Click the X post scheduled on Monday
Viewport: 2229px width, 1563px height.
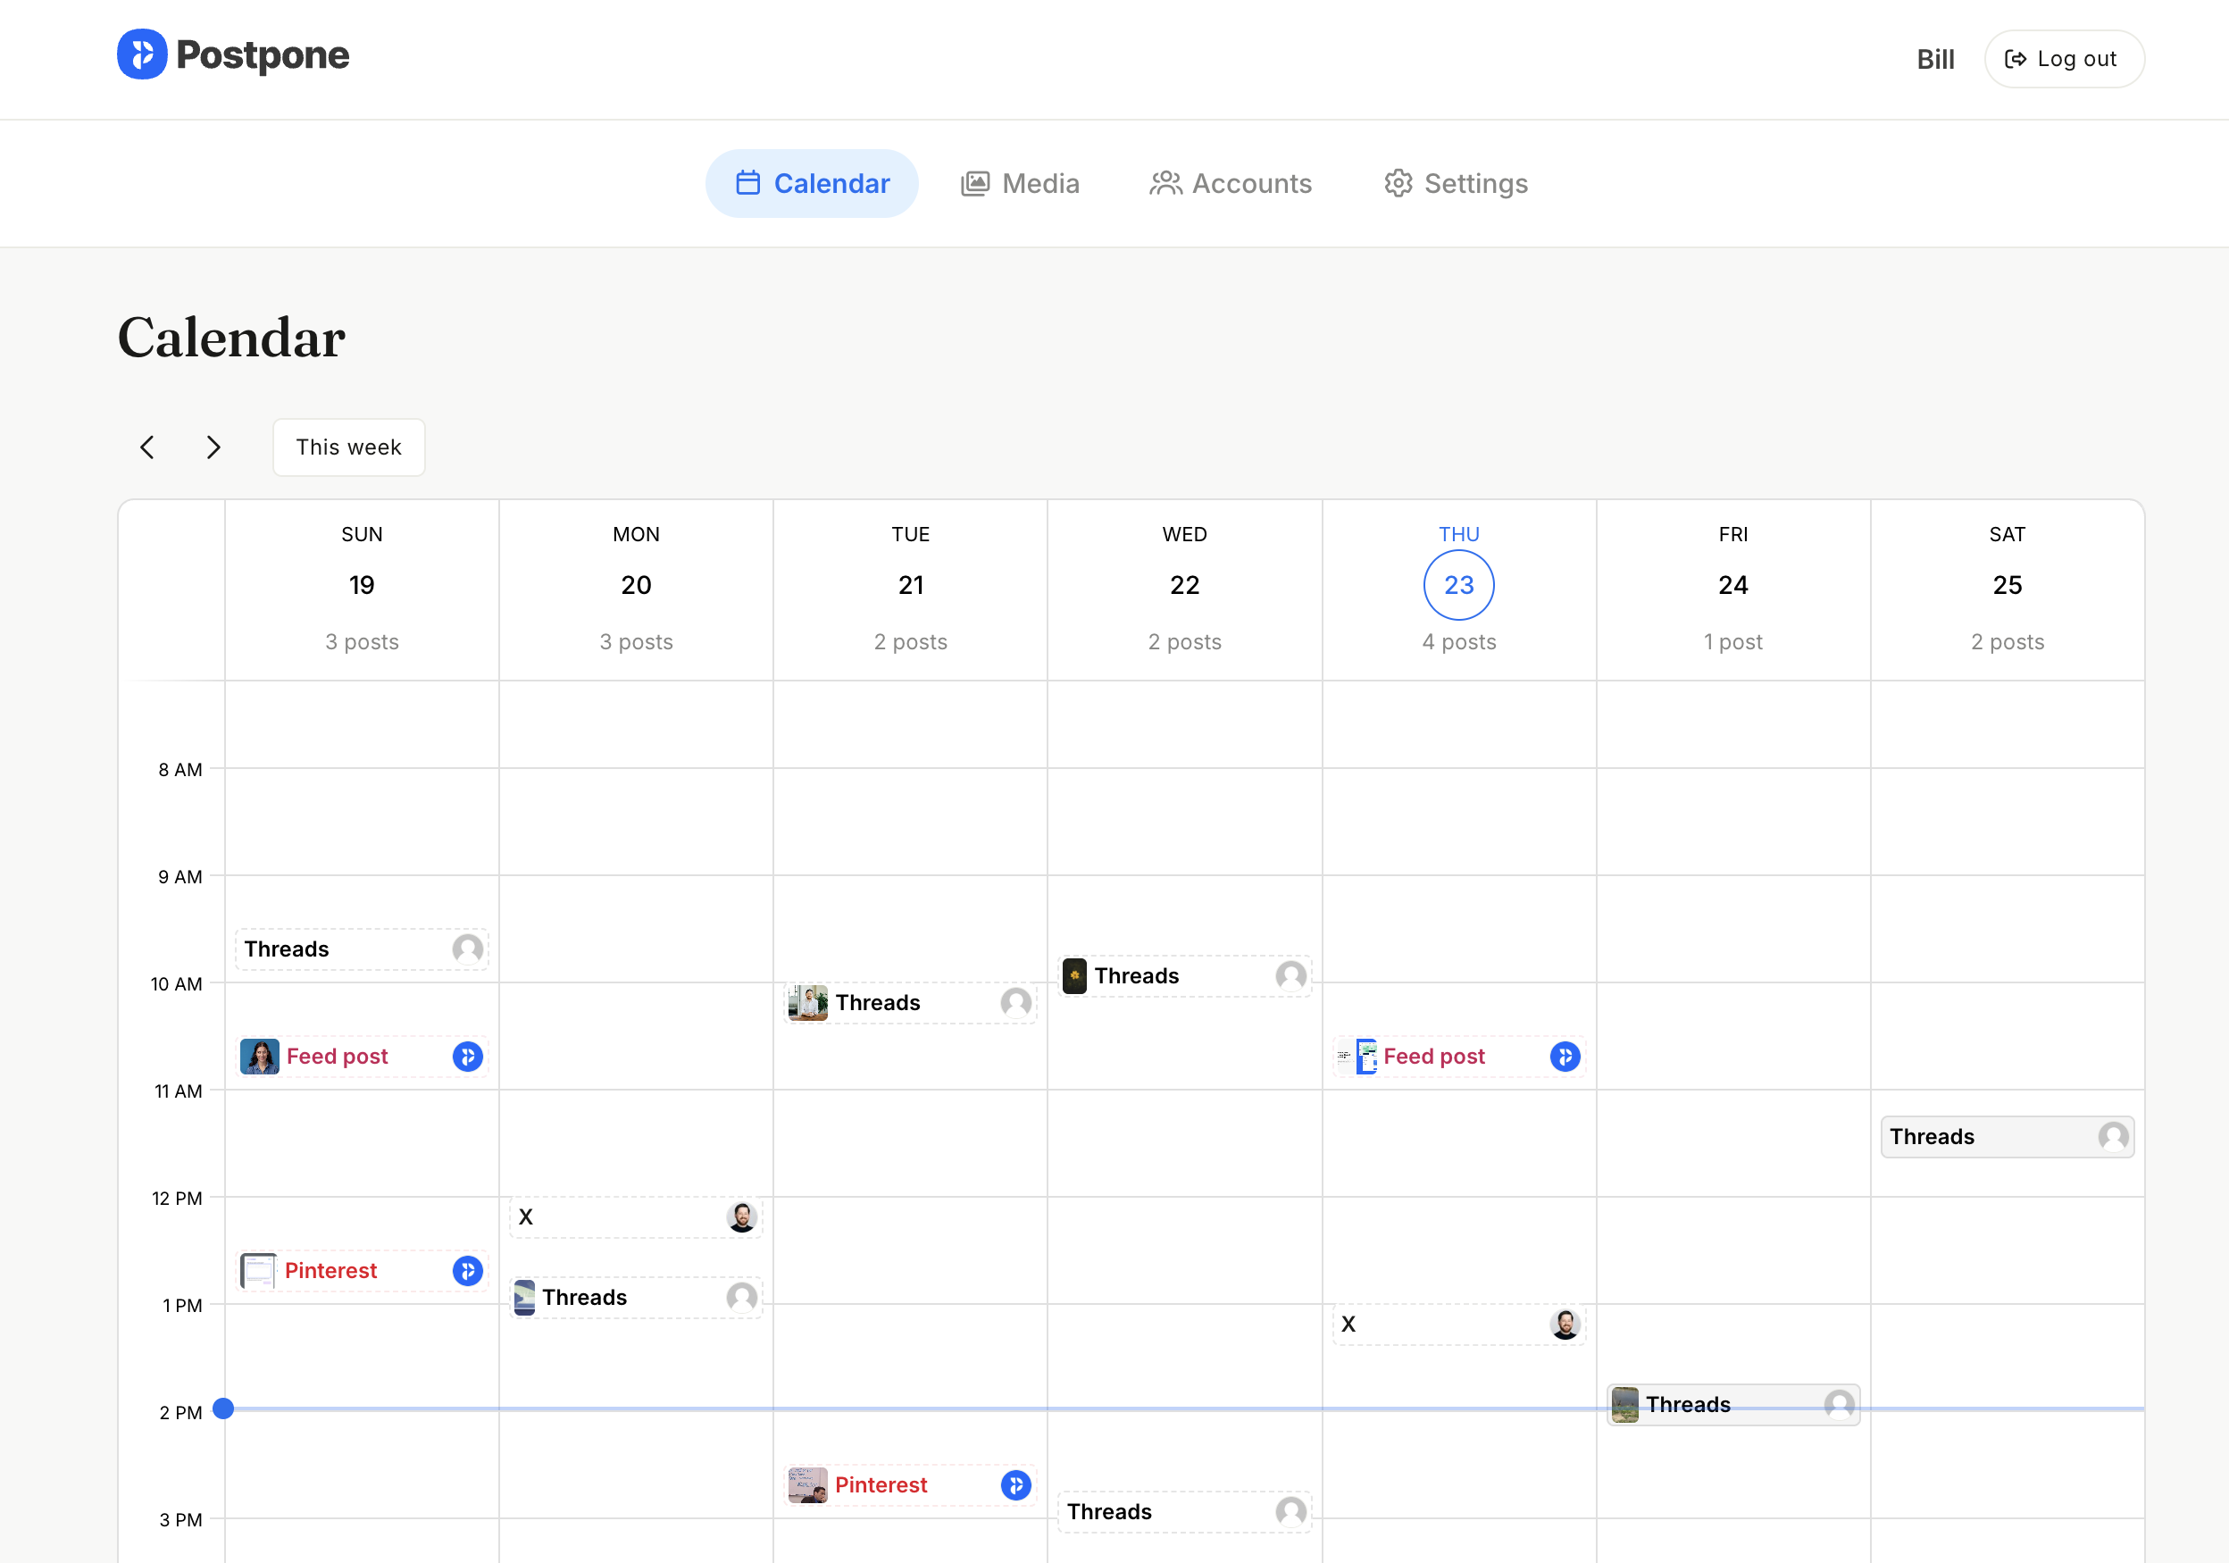click(x=636, y=1216)
